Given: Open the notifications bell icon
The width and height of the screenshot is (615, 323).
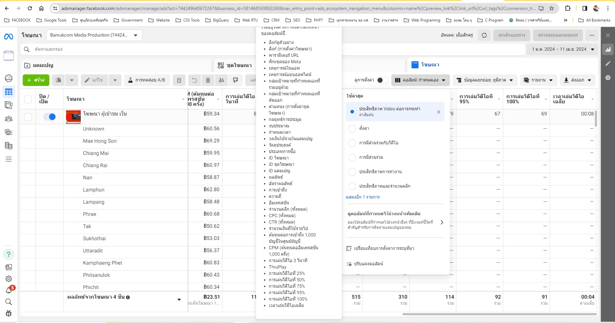Looking at the screenshot, I should [9, 290].
